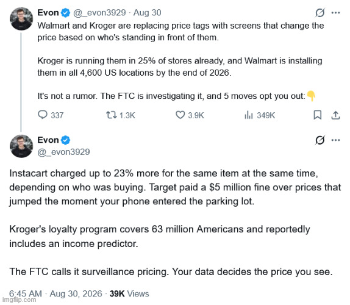Click 6:45 AM Aug 30, 2026 timestamp

pyautogui.click(x=55, y=293)
